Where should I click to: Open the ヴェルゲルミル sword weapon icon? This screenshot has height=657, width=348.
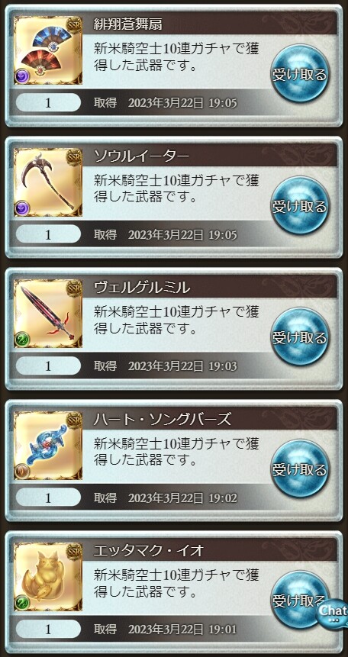pos(48,314)
